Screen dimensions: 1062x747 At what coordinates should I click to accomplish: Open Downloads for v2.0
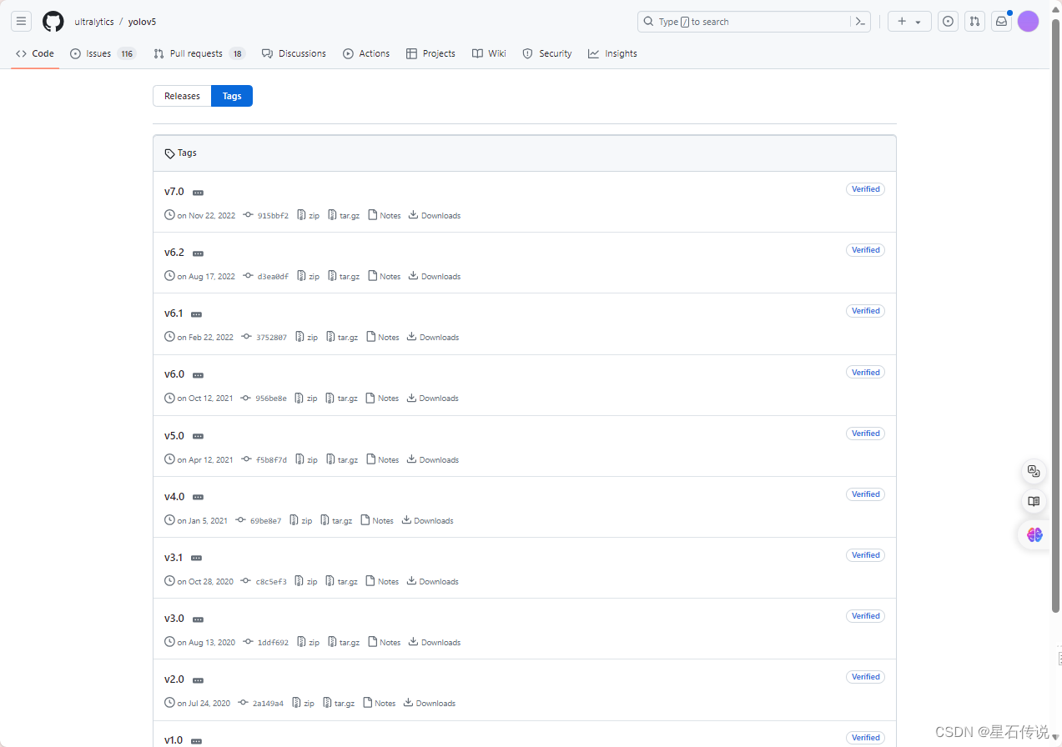pyautogui.click(x=430, y=703)
